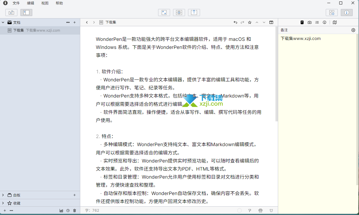359x215 pixels.
Task: Click the circular progress indicator in status bar
Action: tap(240, 211)
